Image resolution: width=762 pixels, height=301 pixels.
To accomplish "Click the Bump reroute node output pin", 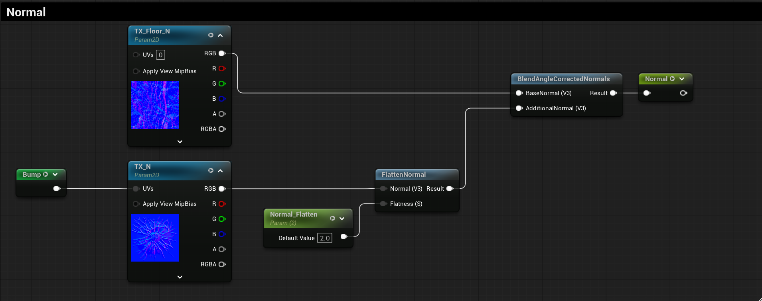I will 57,189.
